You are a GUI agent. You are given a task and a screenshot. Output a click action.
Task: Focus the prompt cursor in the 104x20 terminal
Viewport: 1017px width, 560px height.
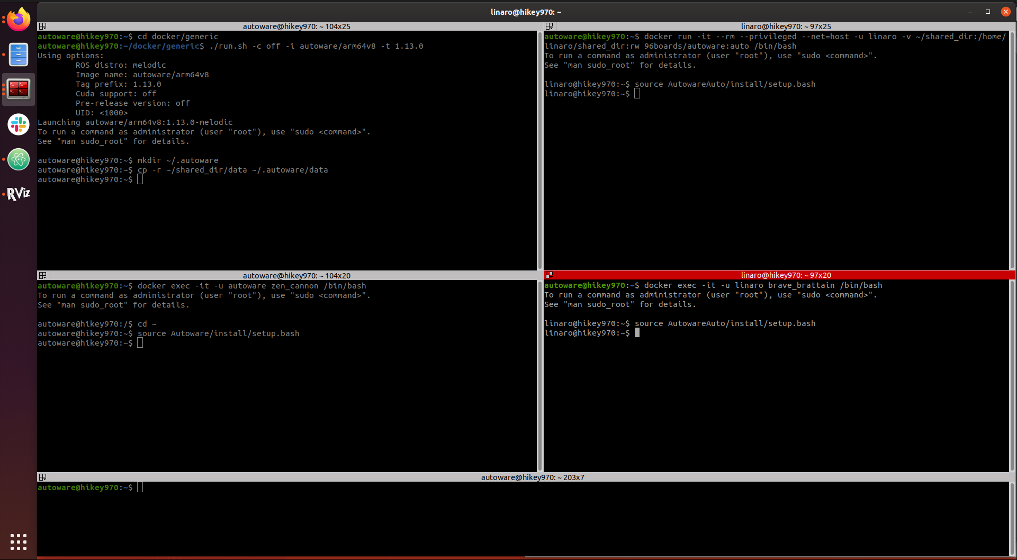coord(140,343)
